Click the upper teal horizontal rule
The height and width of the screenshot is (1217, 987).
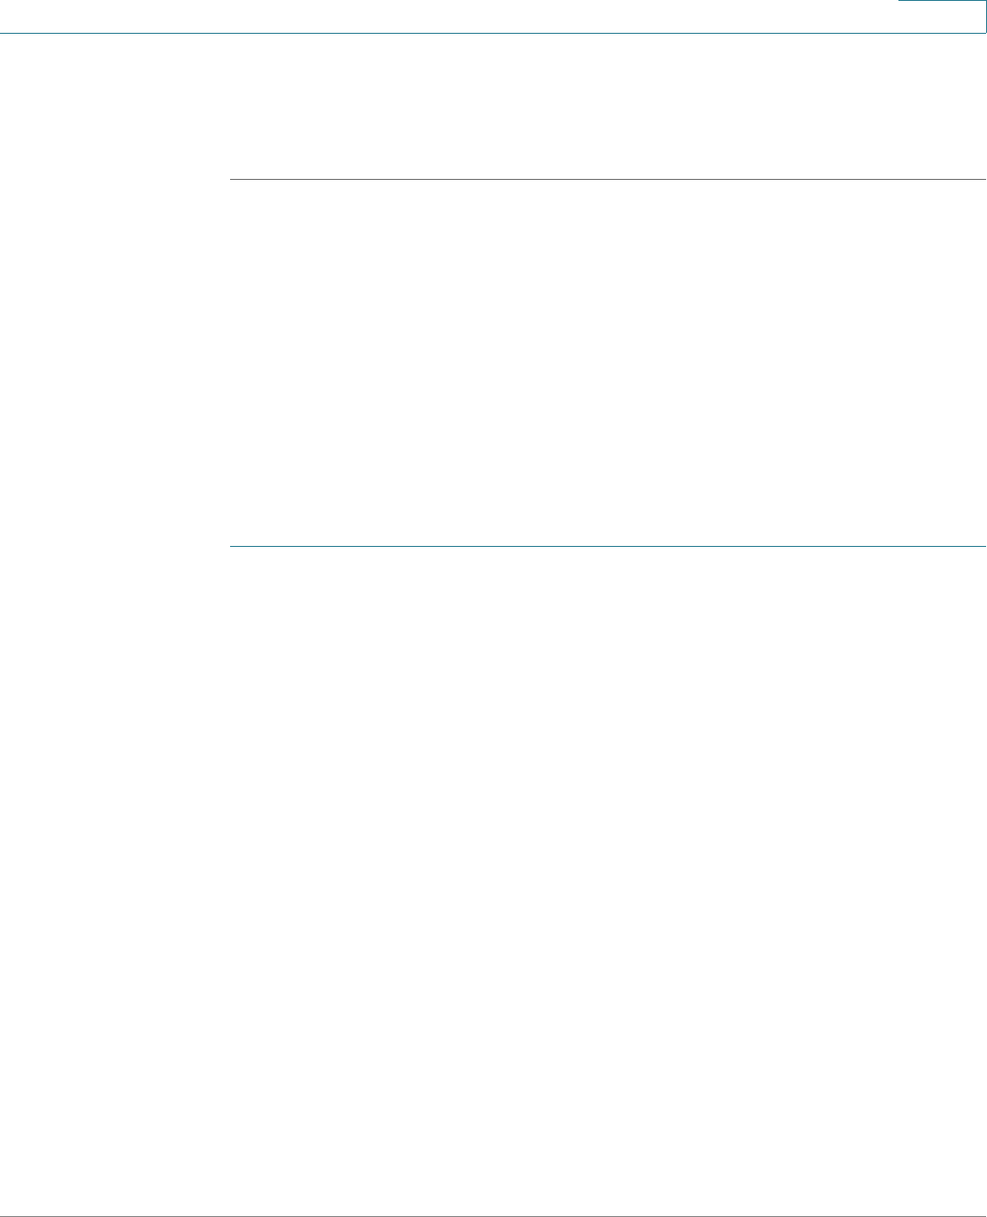point(608,180)
